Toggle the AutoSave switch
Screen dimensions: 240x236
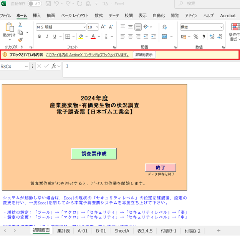(x=35, y=4)
